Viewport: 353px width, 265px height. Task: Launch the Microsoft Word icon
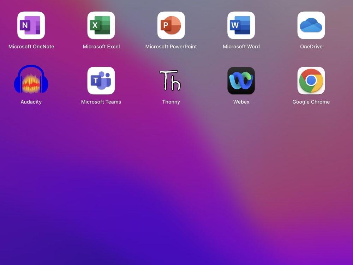click(x=241, y=25)
